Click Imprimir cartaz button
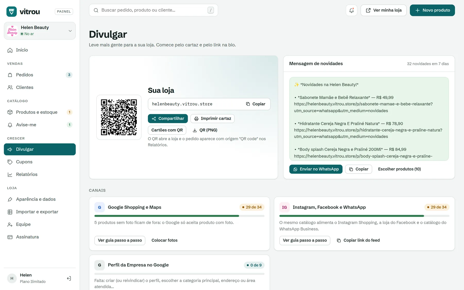Image resolution: width=464 pixels, height=290 pixels. point(212,119)
